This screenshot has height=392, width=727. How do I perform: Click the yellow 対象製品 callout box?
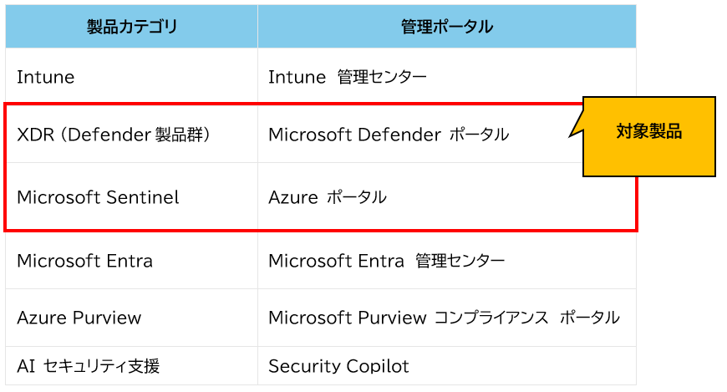(649, 136)
